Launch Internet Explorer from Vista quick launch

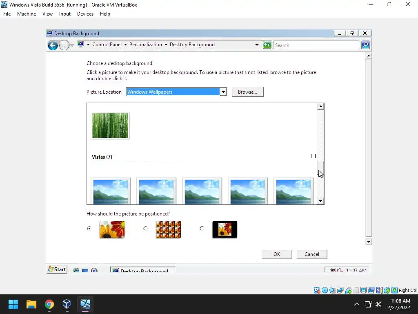(76, 270)
